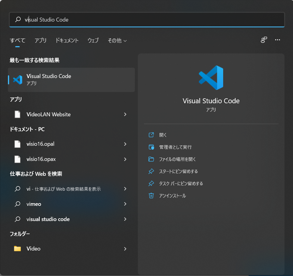Click the run as administrator shield icon

(151, 147)
